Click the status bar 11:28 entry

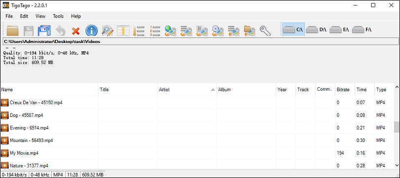click(x=73, y=175)
